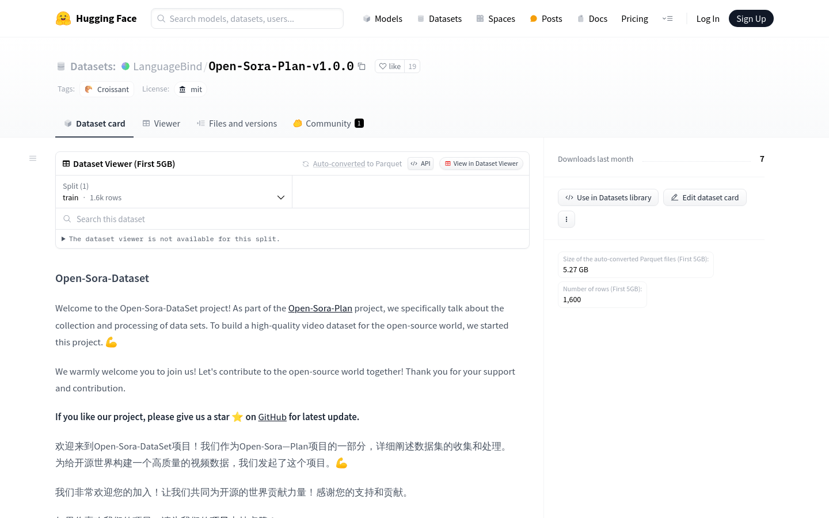
Task: Open the Docs nav item
Action: pos(592,18)
